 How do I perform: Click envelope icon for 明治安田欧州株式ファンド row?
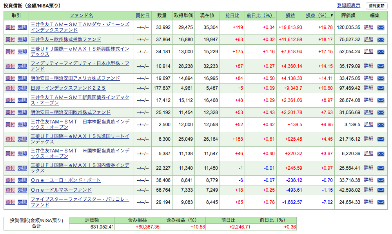[x=381, y=112]
